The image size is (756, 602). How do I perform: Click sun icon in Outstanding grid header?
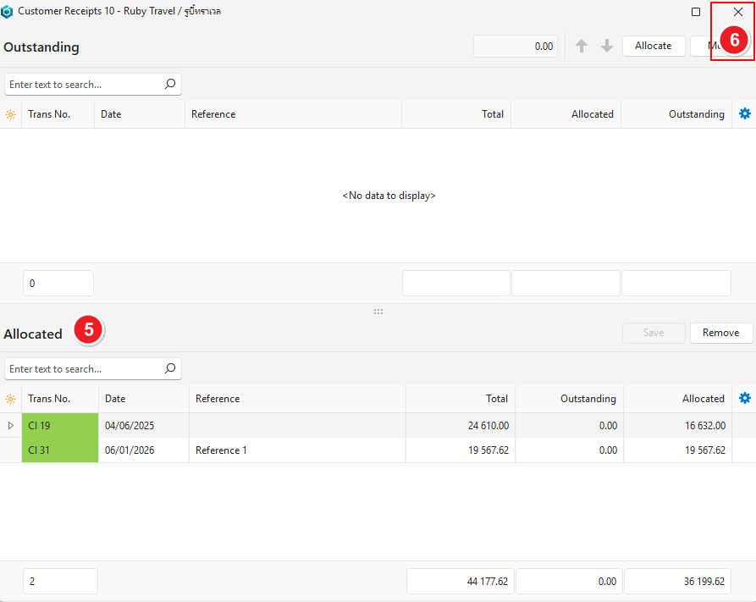pos(11,114)
